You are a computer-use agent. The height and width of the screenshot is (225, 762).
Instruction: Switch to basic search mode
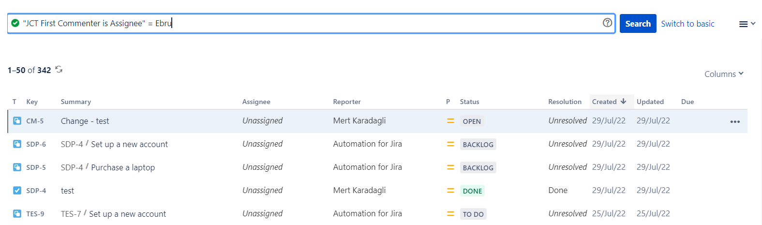pos(687,24)
